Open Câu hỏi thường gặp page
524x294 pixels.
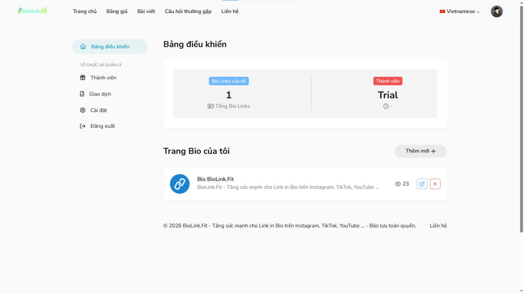pos(188,11)
